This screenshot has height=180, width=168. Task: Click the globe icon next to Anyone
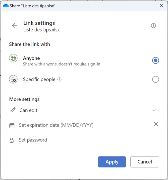(x=13, y=58)
